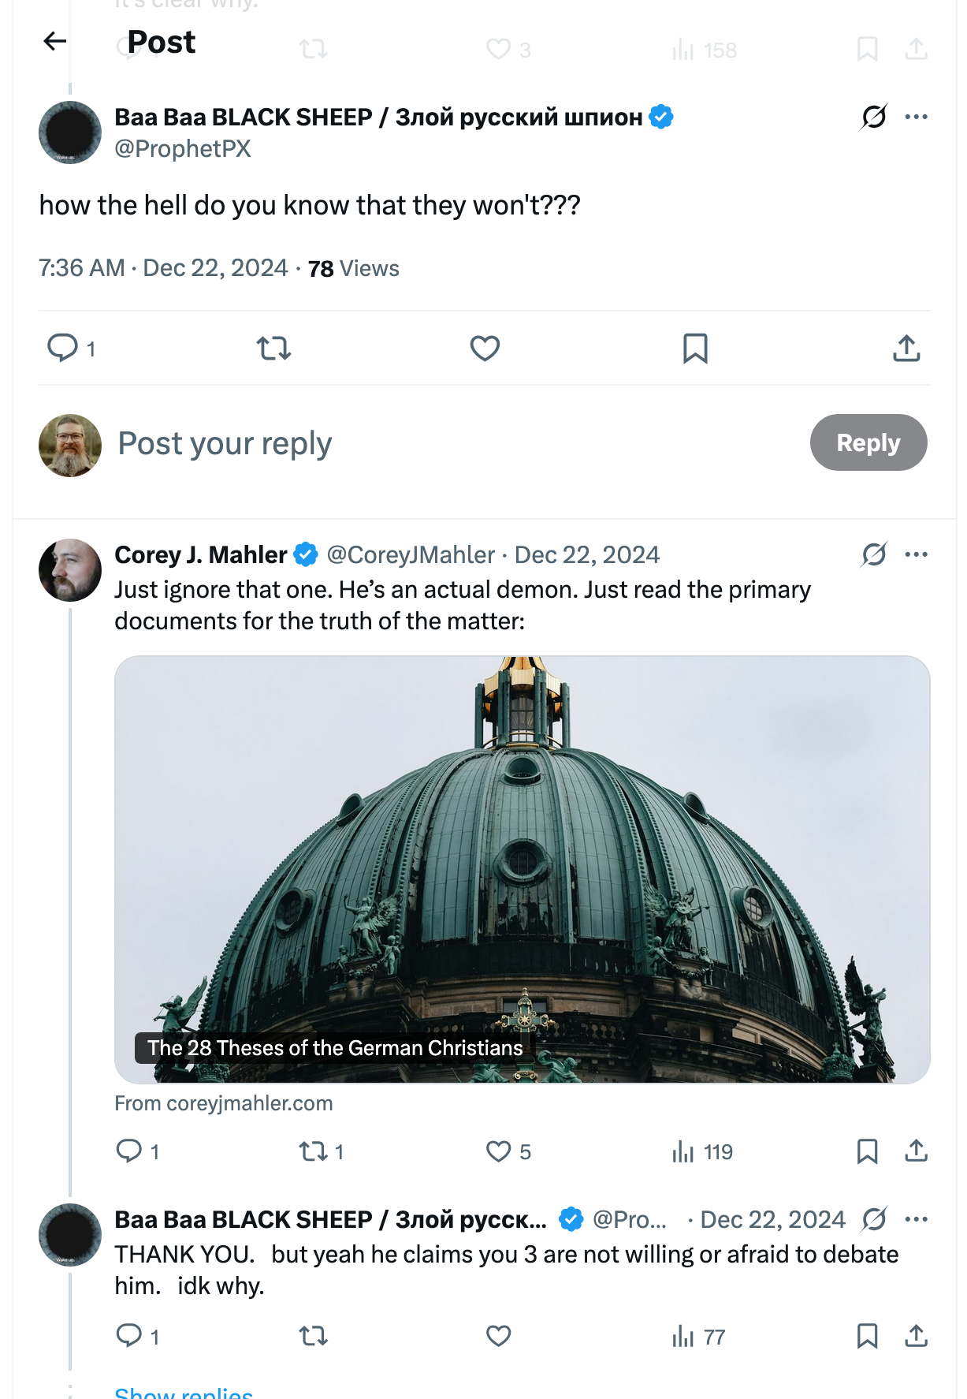
Task: Reply icon under main post
Action: click(63, 348)
